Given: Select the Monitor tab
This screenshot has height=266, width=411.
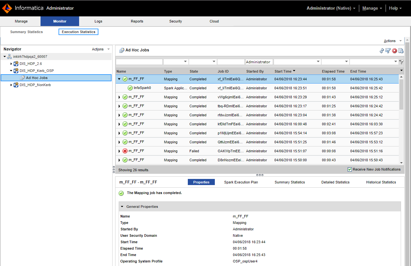Looking at the screenshot, I should [60, 21].
